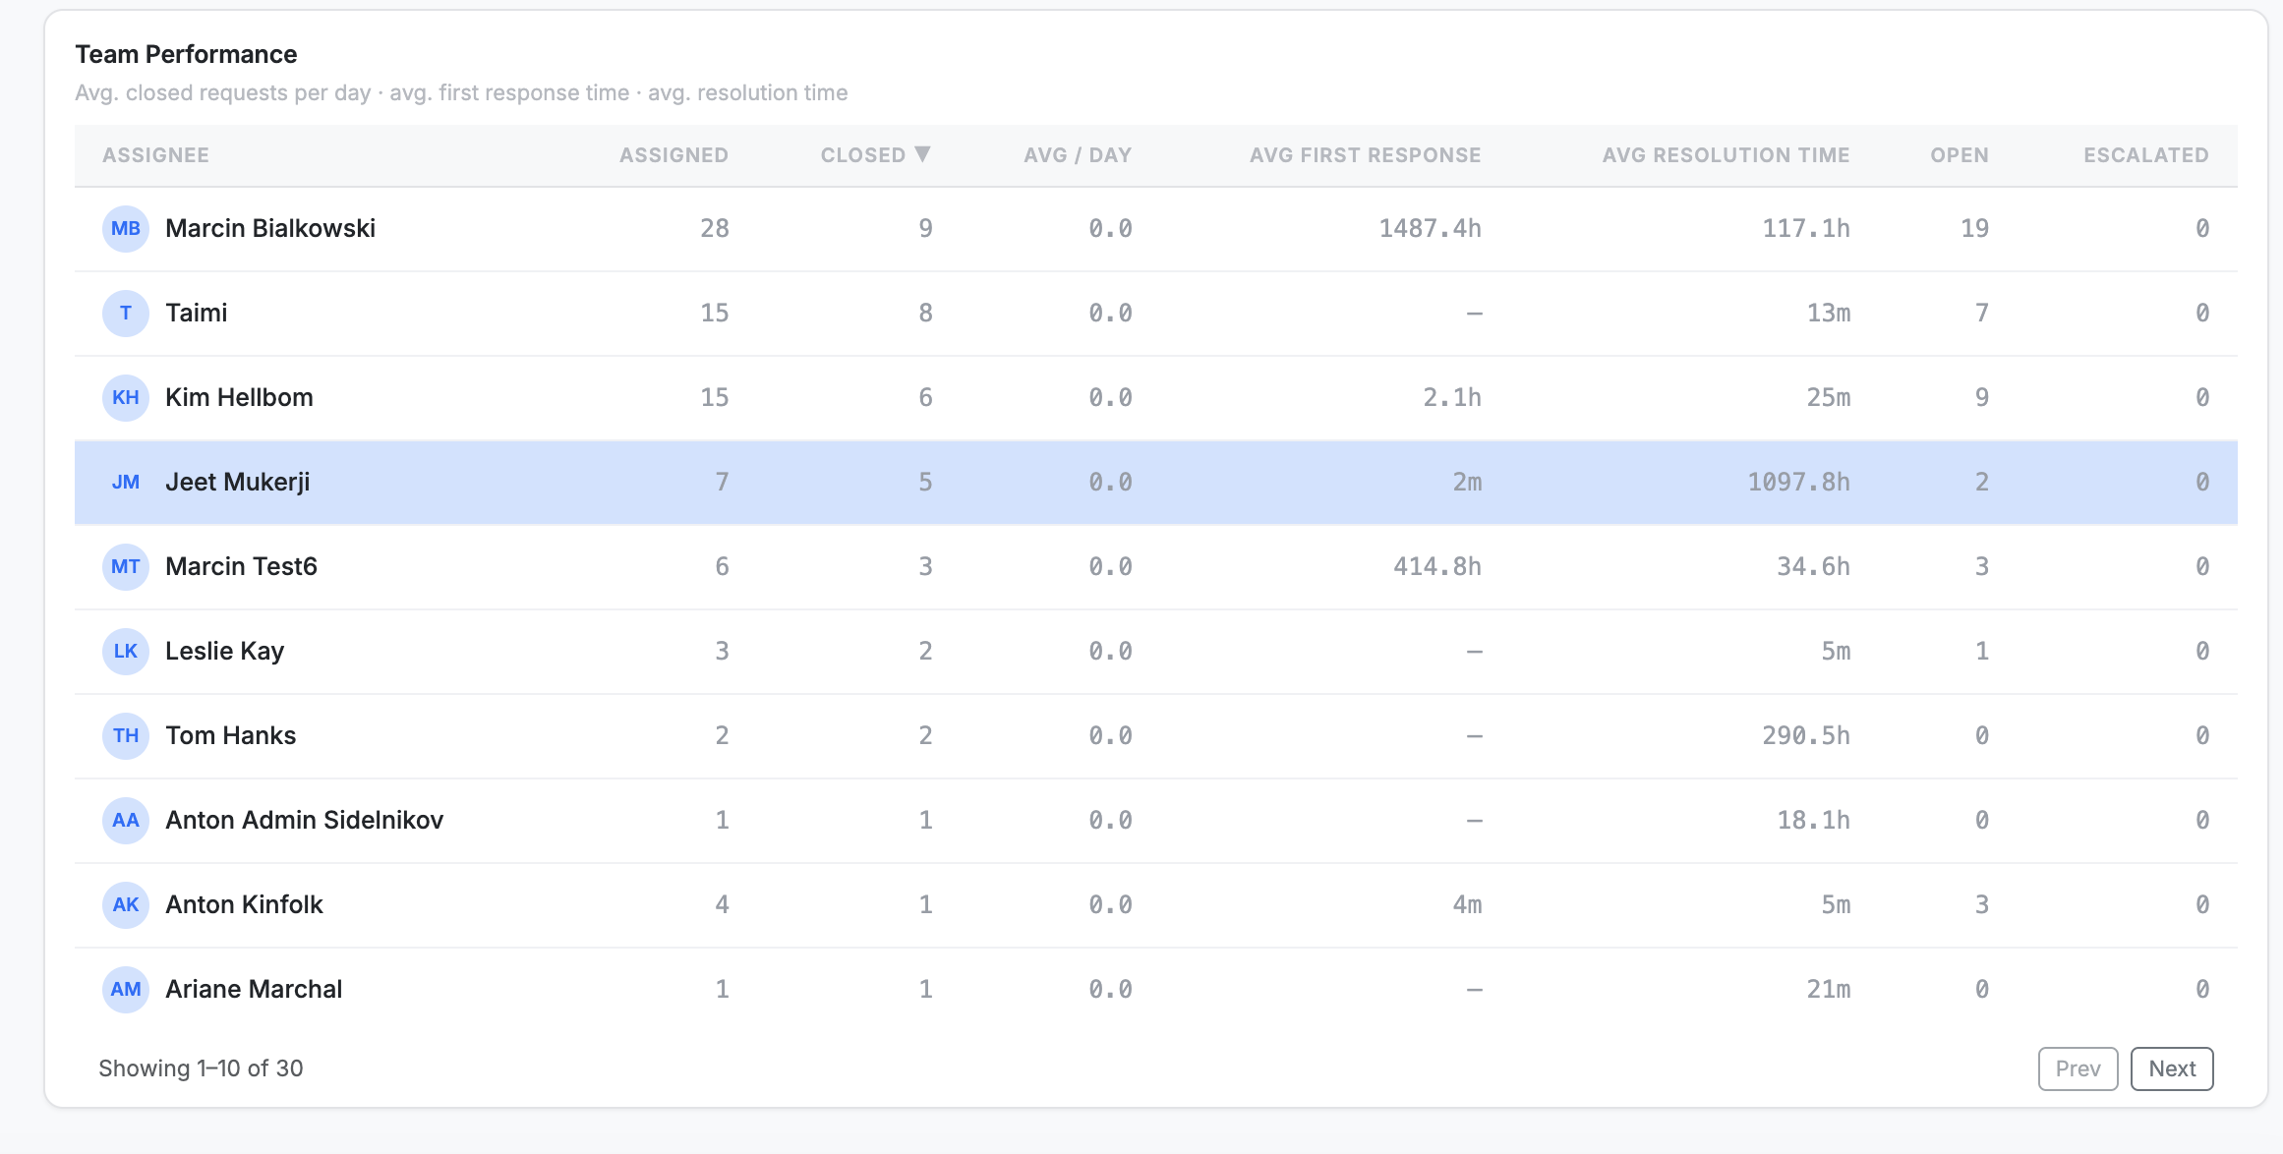Image resolution: width=2283 pixels, height=1154 pixels.
Task: Click the 414.8h first response value
Action: (1436, 566)
